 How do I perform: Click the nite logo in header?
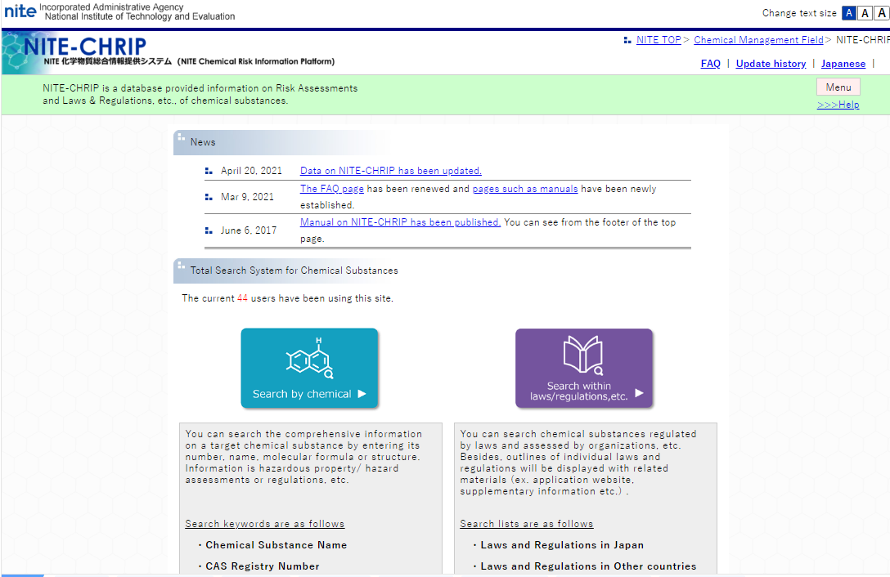20,11
